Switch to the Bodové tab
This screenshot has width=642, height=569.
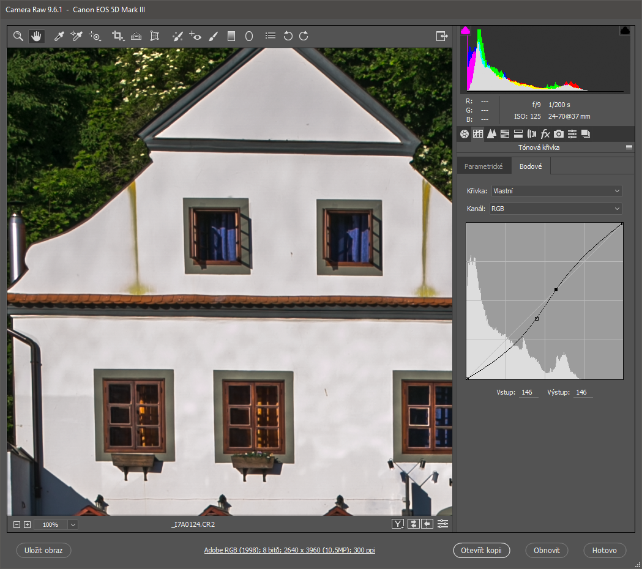(531, 166)
